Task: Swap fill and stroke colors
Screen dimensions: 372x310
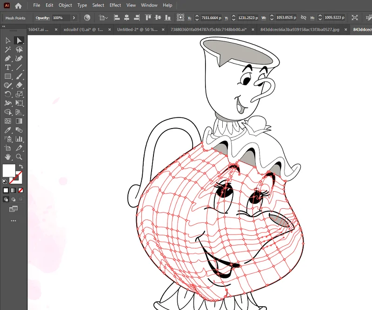Action: tap(21, 166)
